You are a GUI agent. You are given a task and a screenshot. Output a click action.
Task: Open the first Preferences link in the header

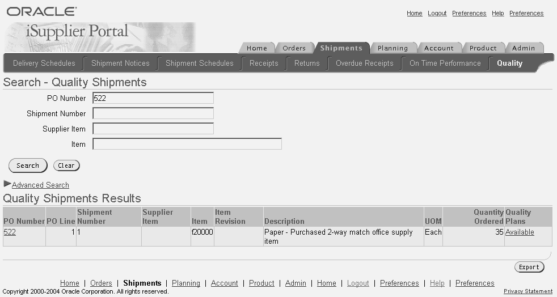(469, 13)
